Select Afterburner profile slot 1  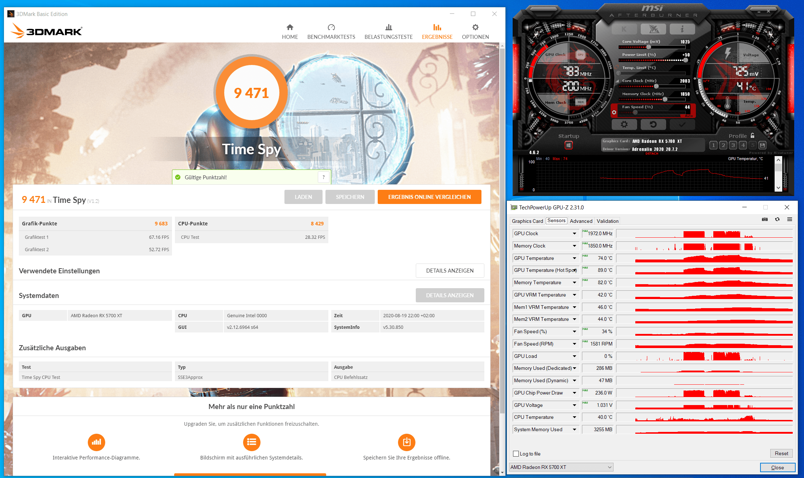click(x=713, y=145)
